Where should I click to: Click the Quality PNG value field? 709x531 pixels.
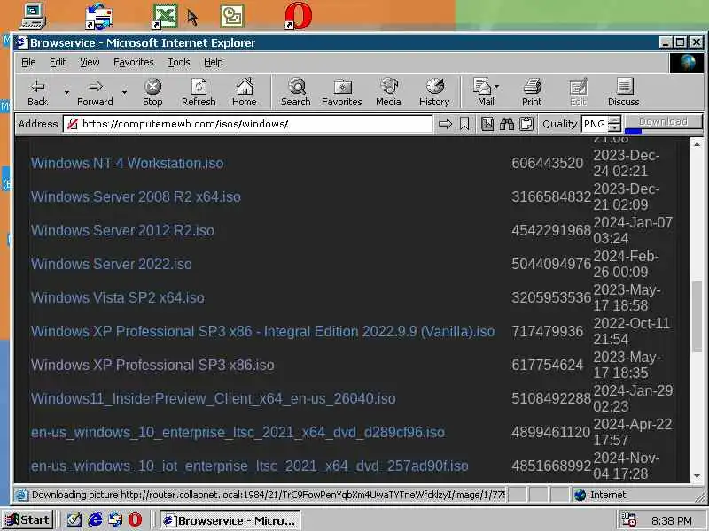click(594, 124)
